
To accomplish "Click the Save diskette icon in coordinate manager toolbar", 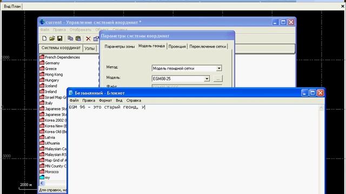I will [59, 38].
